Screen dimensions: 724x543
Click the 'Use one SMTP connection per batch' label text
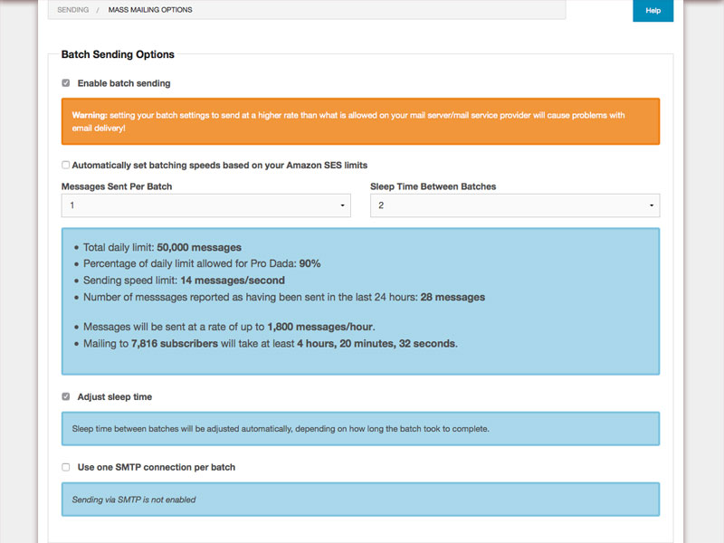tap(157, 467)
